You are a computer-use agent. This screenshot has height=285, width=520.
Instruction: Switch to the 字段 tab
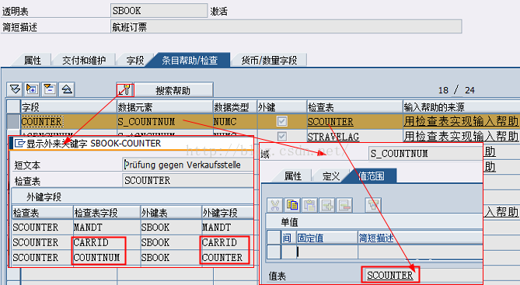pyautogui.click(x=135, y=61)
